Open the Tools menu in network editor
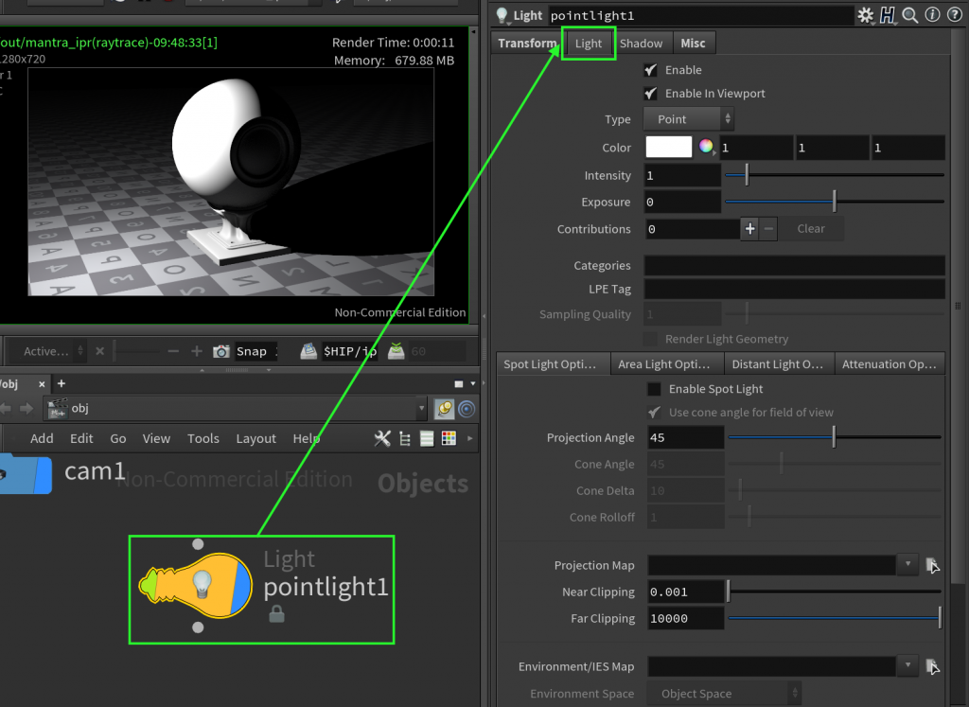Image resolution: width=969 pixels, height=707 pixels. (x=203, y=438)
